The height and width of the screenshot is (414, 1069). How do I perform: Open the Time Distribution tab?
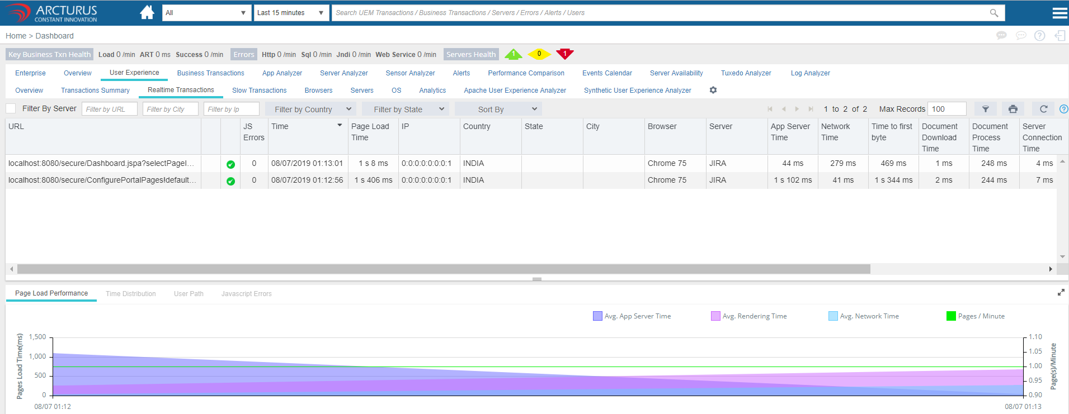[x=131, y=294]
